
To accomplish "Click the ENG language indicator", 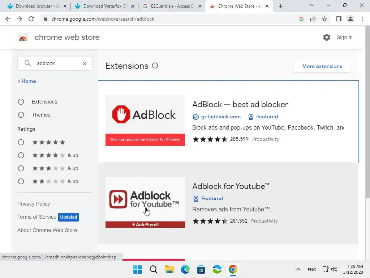I will coord(312,269).
